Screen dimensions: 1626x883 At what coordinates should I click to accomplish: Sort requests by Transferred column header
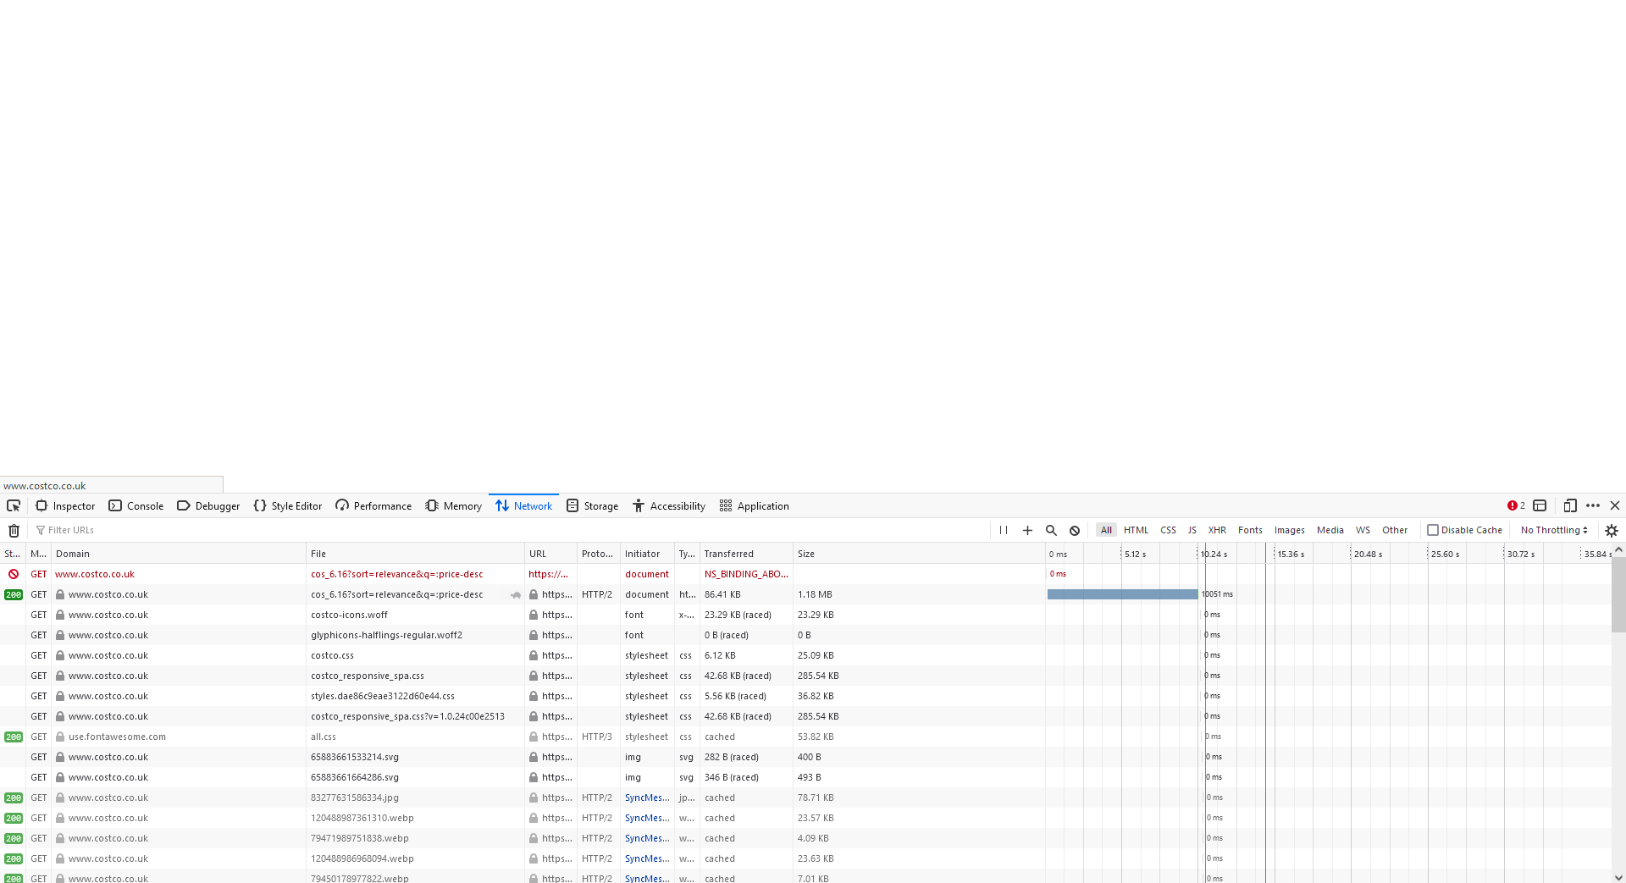click(729, 554)
